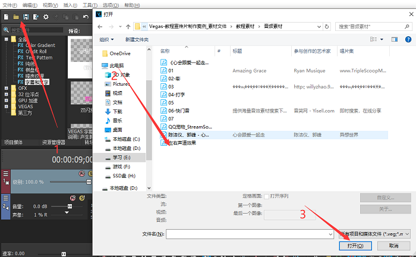Solo video track 1 with yellow S icon
Image resolution: width=416 pixels, height=257 pixels.
pyautogui.click(x=90, y=173)
